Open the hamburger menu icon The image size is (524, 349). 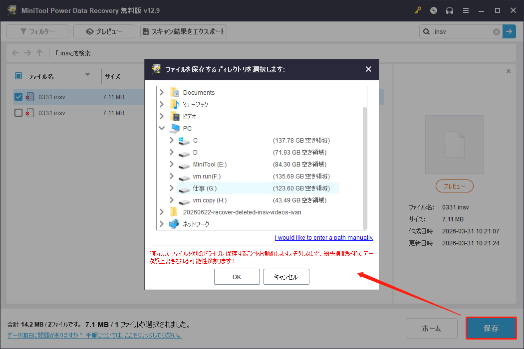tap(466, 10)
